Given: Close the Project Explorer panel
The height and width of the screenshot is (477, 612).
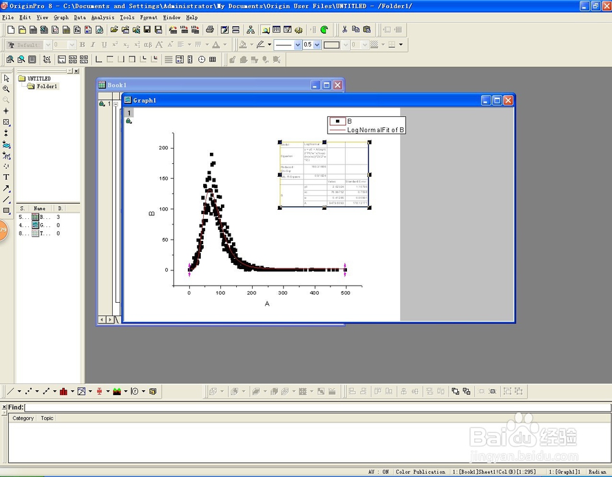Looking at the screenshot, I should [76, 71].
